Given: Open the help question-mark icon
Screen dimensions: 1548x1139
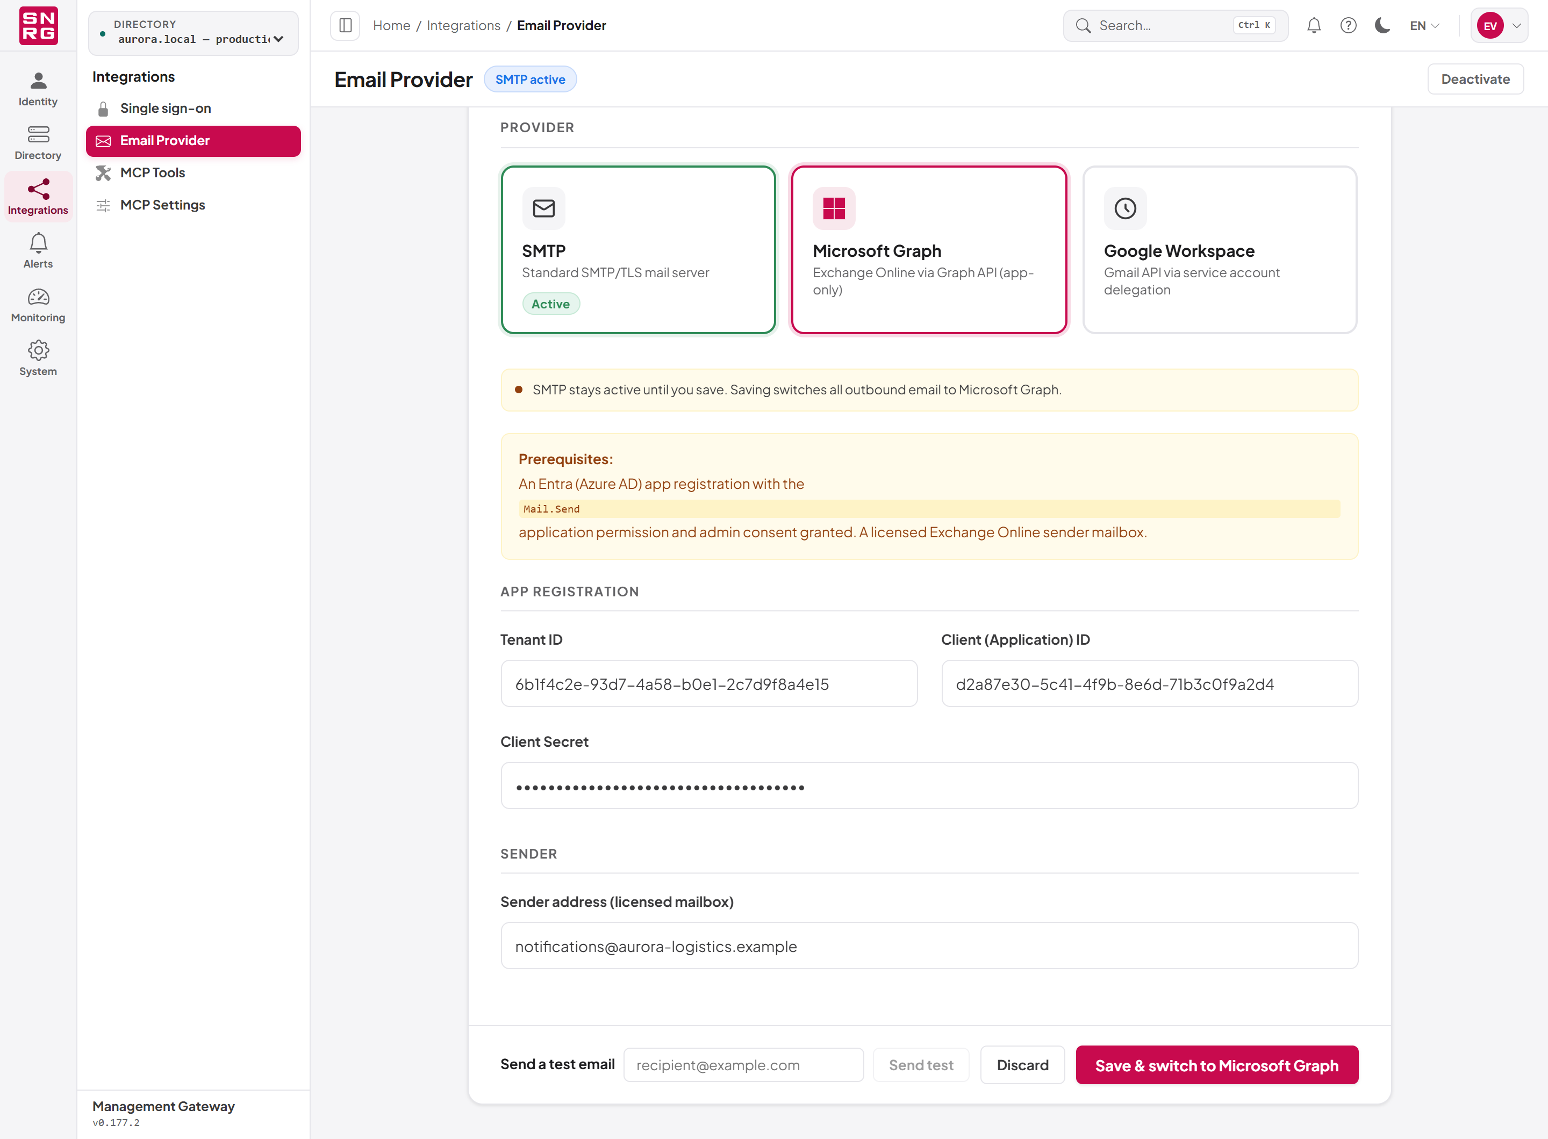Looking at the screenshot, I should pyautogui.click(x=1348, y=25).
